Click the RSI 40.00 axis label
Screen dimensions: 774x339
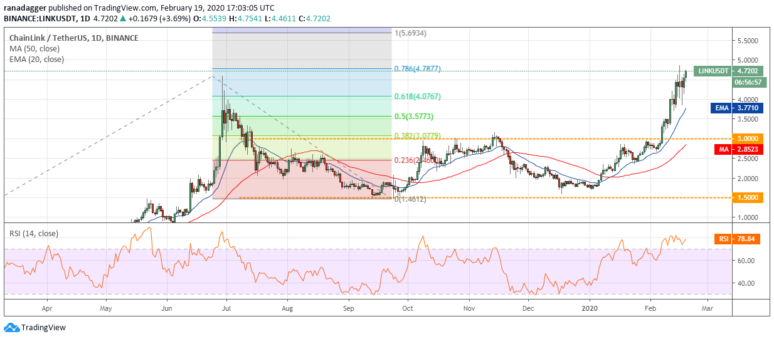tap(746, 283)
